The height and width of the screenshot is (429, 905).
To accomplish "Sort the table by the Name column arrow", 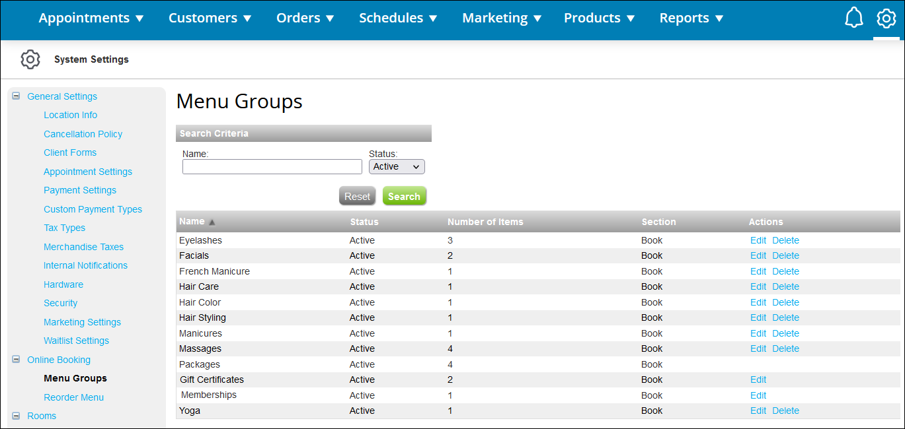I will (214, 222).
